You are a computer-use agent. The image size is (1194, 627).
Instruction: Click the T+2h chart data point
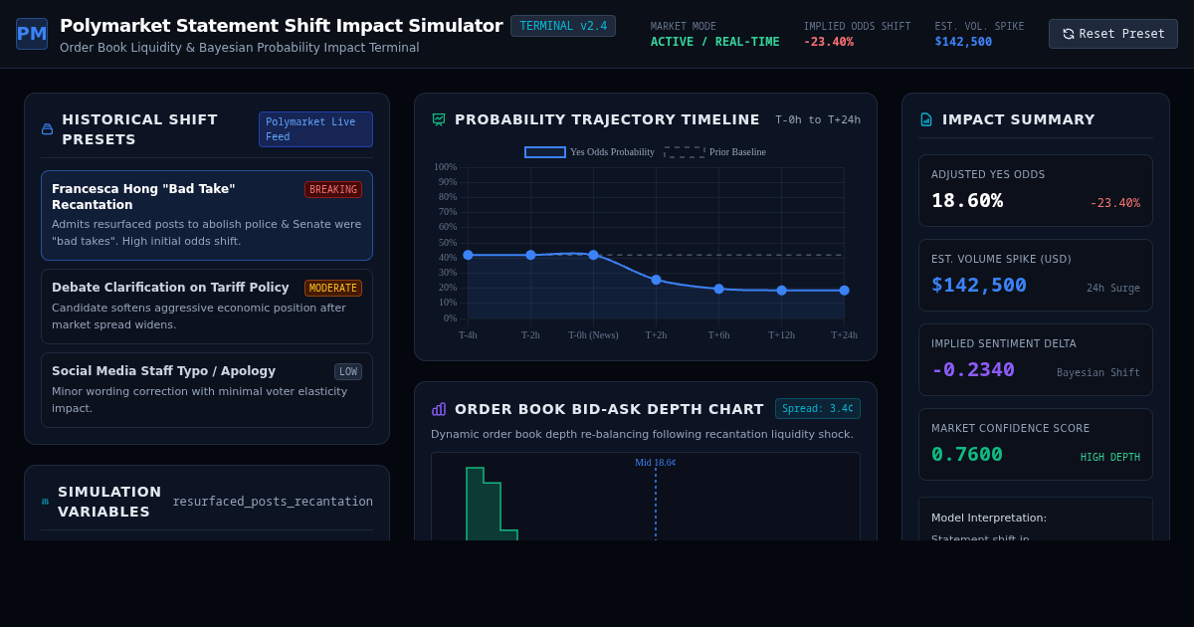(x=656, y=280)
